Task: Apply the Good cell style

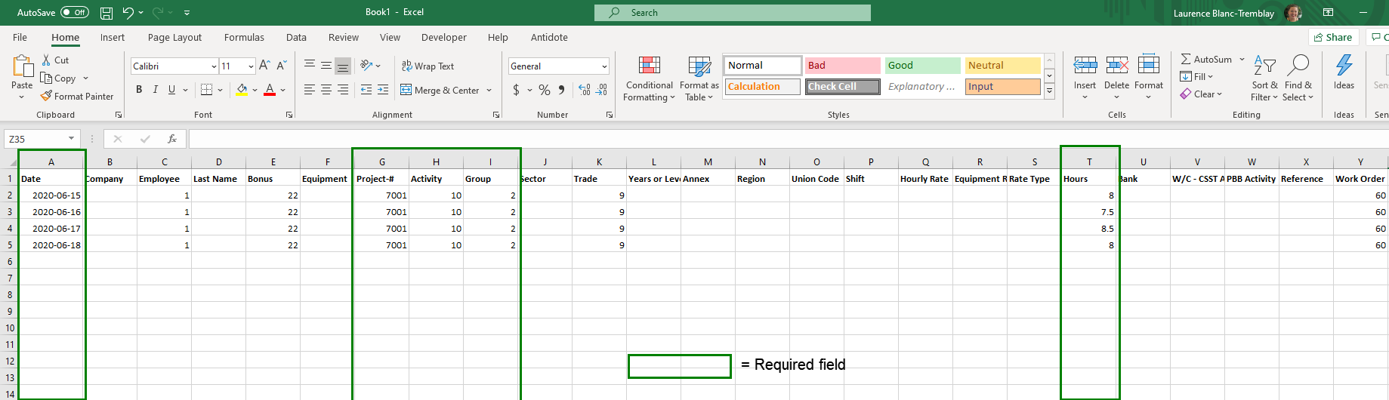Action: (922, 66)
